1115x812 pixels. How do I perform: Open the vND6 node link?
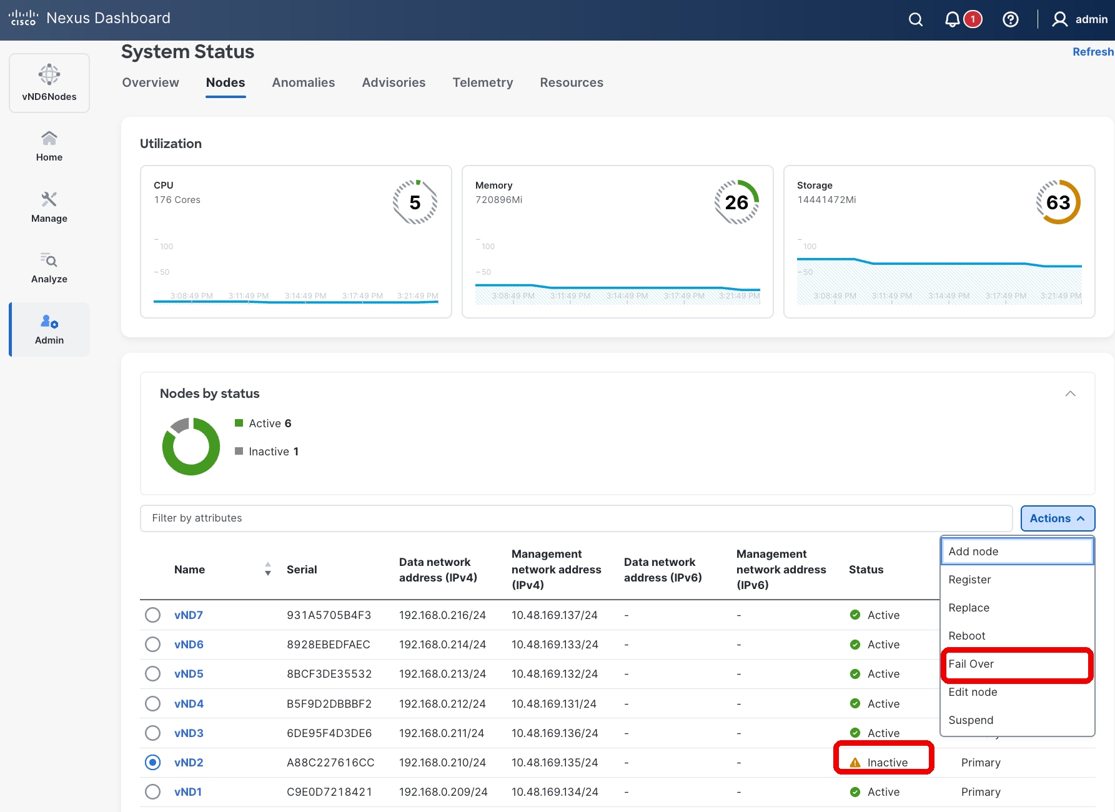[189, 644]
